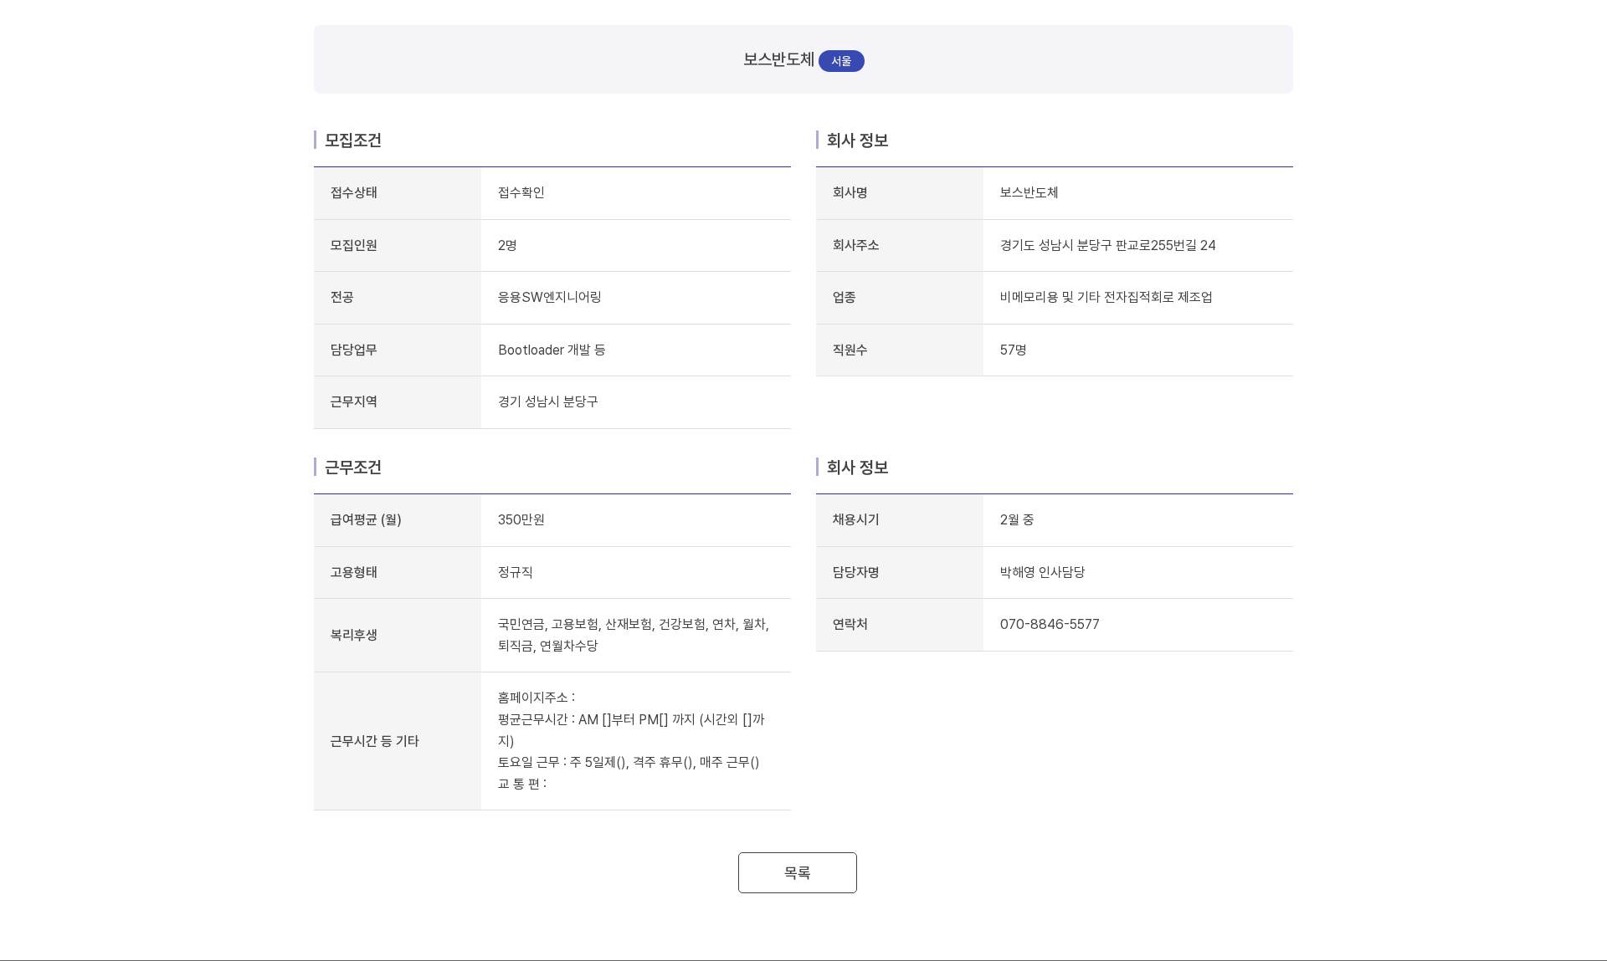Click the 정규직 employment type value
Screen dimensions: 1607x961
click(515, 572)
